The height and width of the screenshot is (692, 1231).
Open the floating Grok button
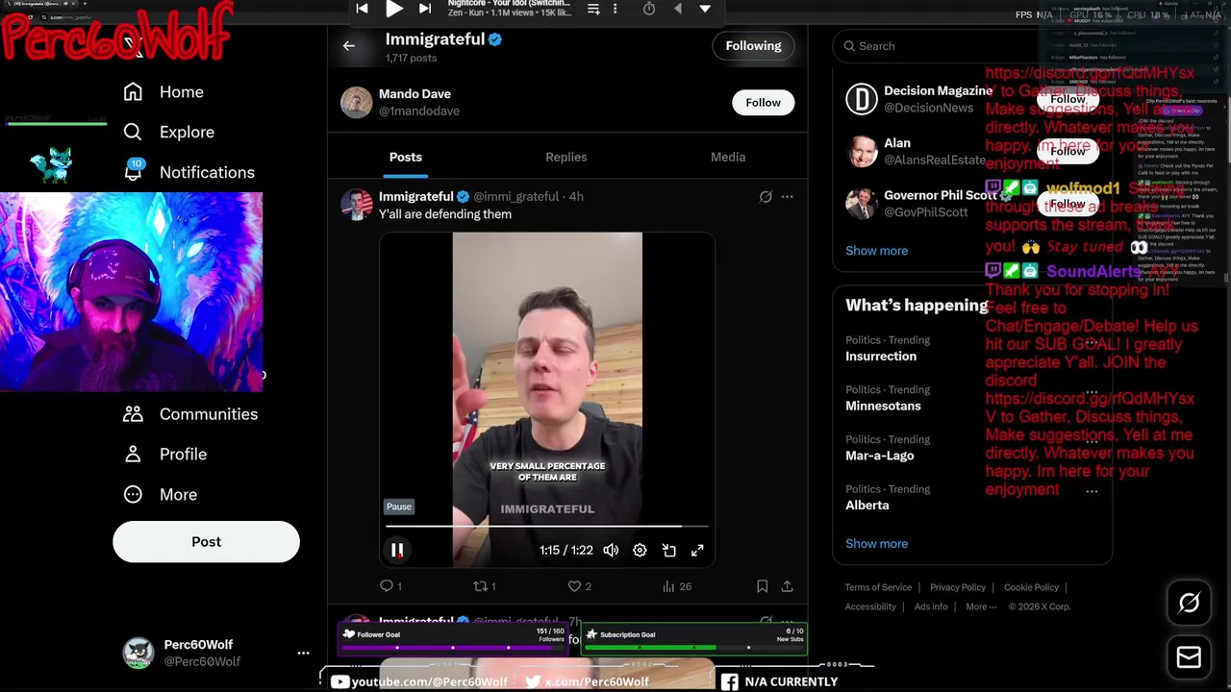click(x=1189, y=604)
